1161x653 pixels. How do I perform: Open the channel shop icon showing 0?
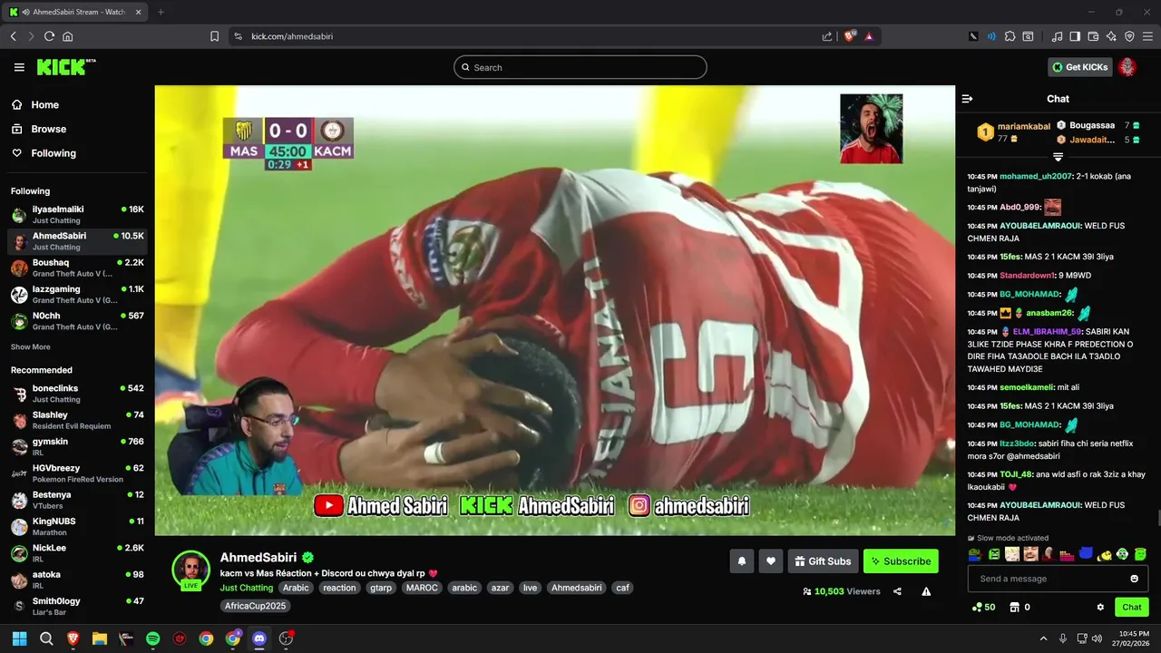(1020, 608)
